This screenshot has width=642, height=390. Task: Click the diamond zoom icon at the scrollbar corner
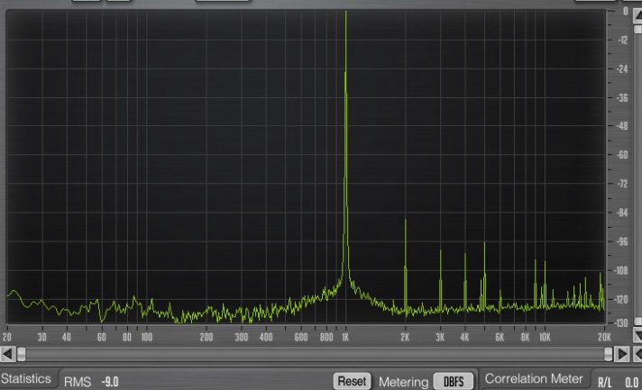pos(637,354)
